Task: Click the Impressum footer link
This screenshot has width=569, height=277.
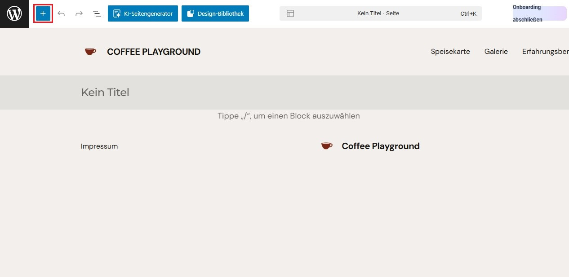Action: pos(99,146)
